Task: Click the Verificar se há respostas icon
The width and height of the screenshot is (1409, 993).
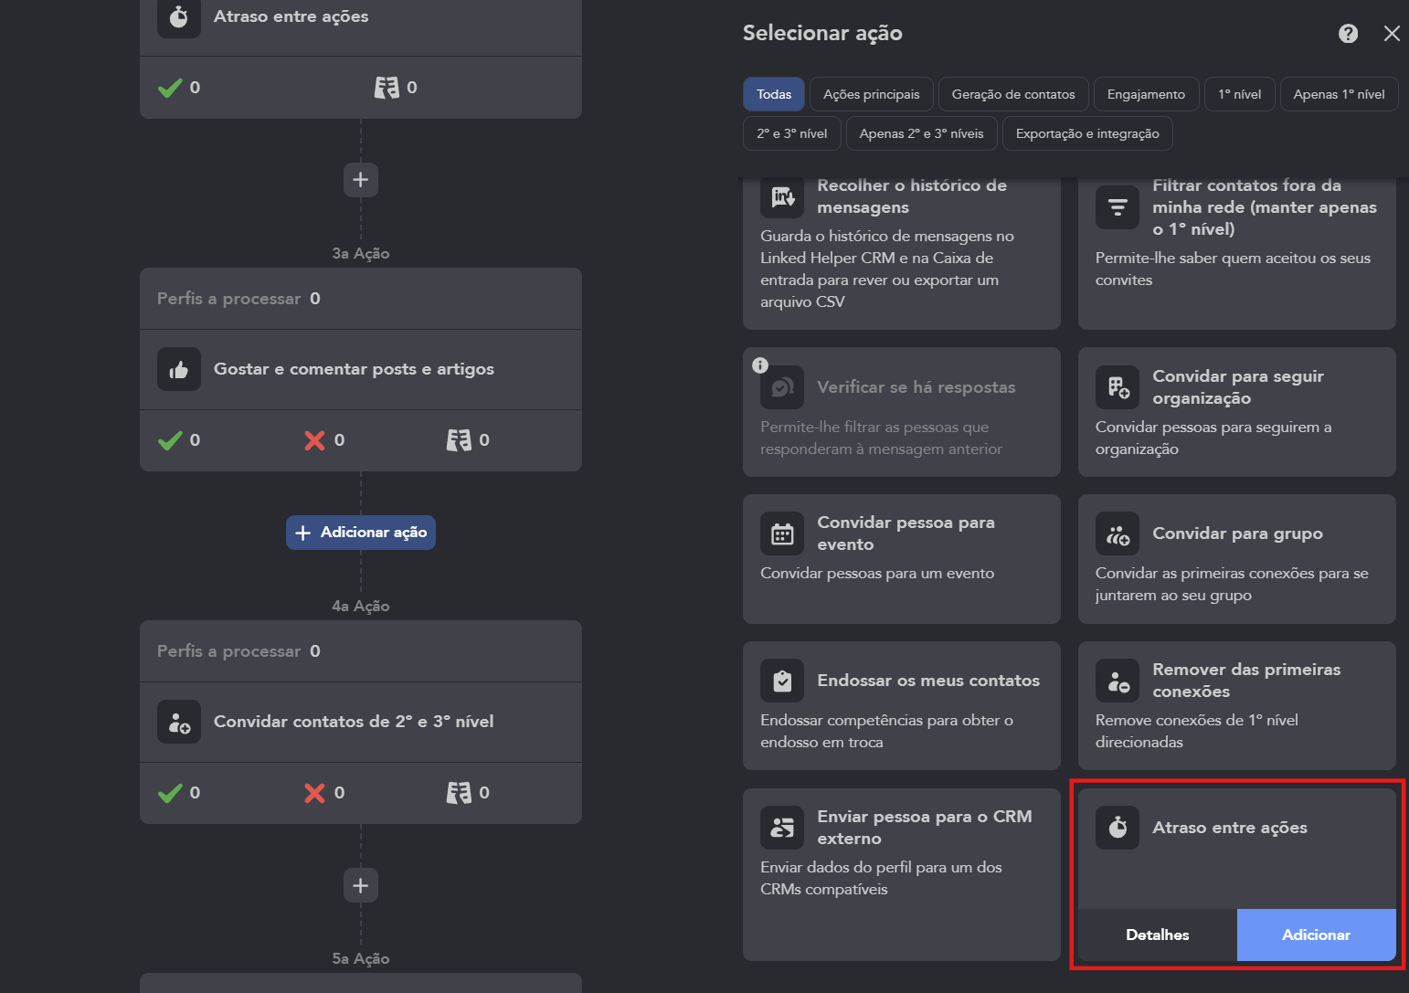Action: [782, 387]
